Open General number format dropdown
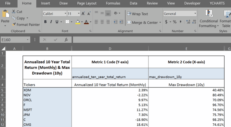This screenshot has width=231, height=127. pos(195,13)
